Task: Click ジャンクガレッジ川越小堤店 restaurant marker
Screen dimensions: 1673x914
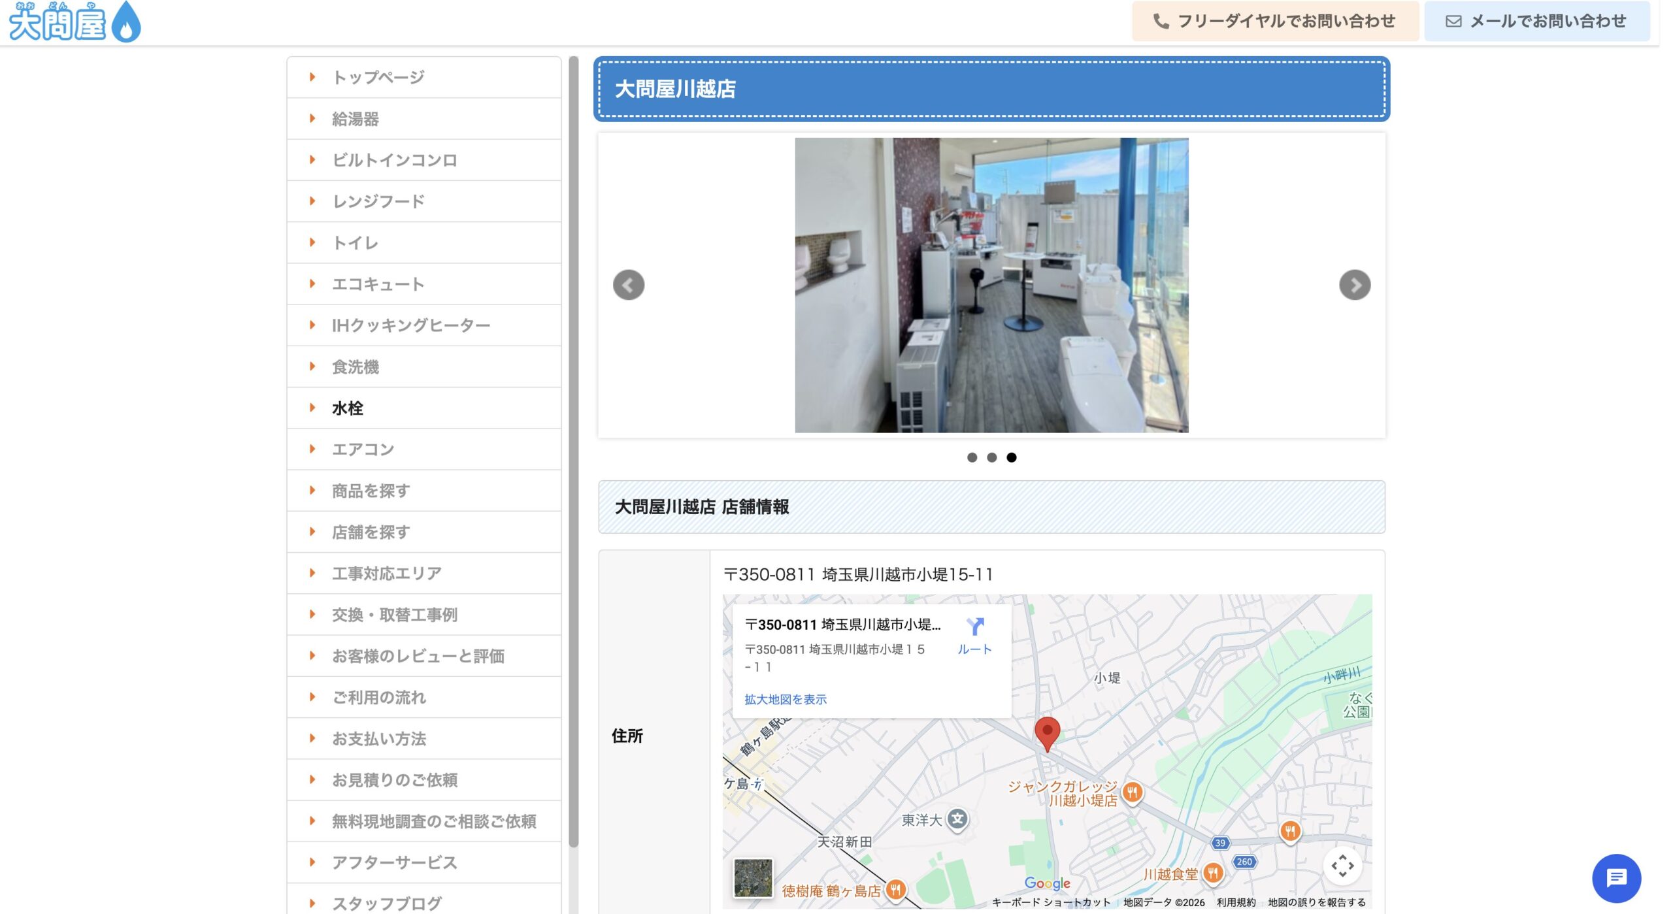Action: [1132, 792]
